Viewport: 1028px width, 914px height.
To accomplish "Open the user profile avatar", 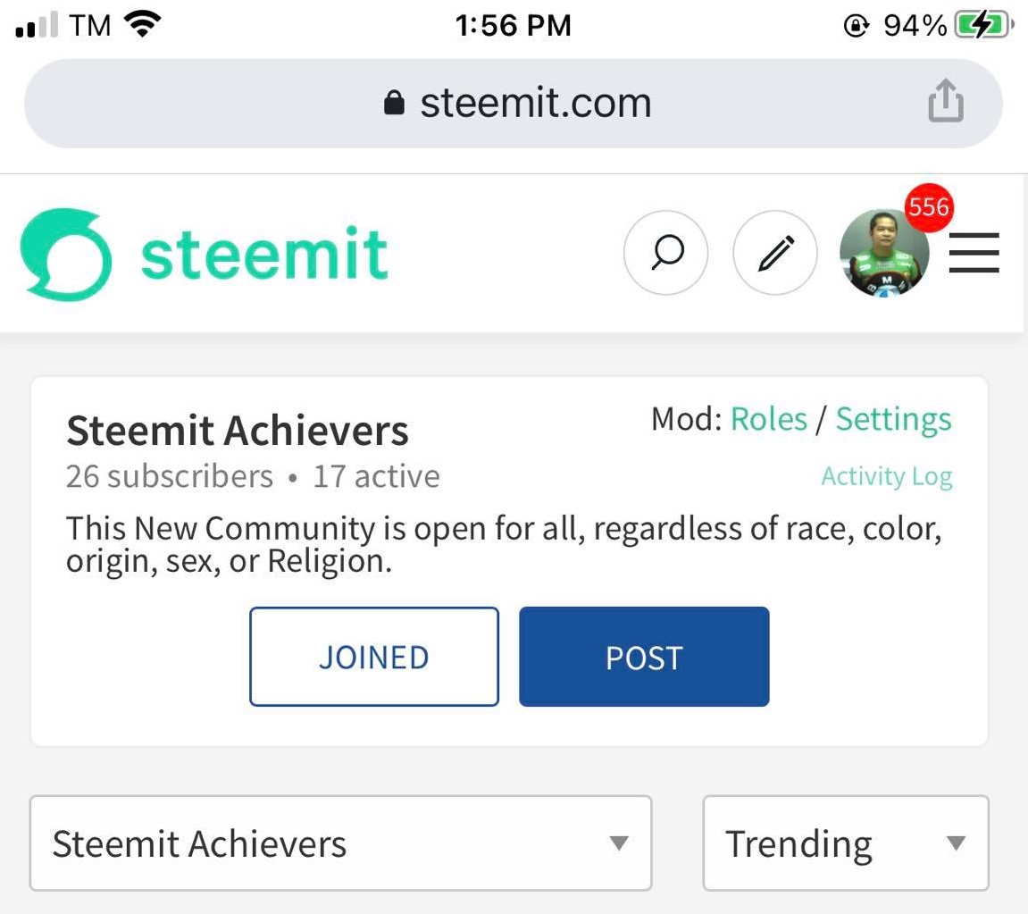I will pos(882,256).
